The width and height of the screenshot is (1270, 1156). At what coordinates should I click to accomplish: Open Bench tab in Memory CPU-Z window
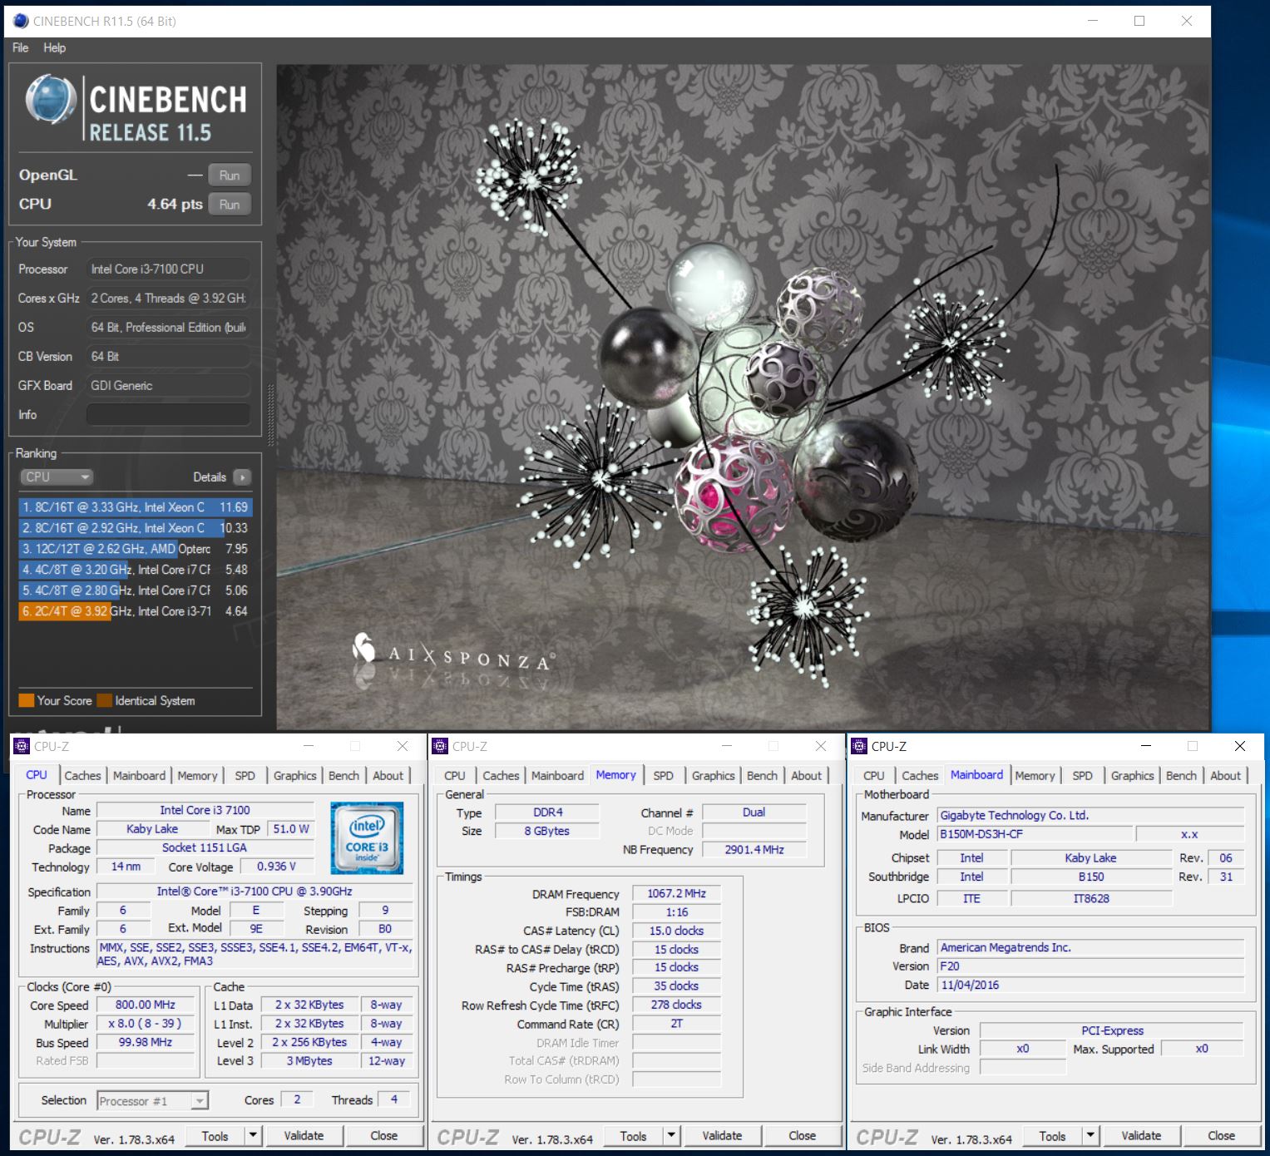(762, 776)
